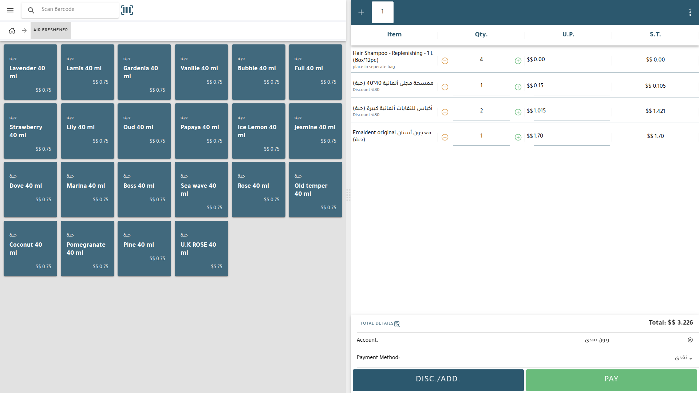Screen dimensions: 699x393
Task: Grab the panel splitter drag handle
Action: click(348, 195)
